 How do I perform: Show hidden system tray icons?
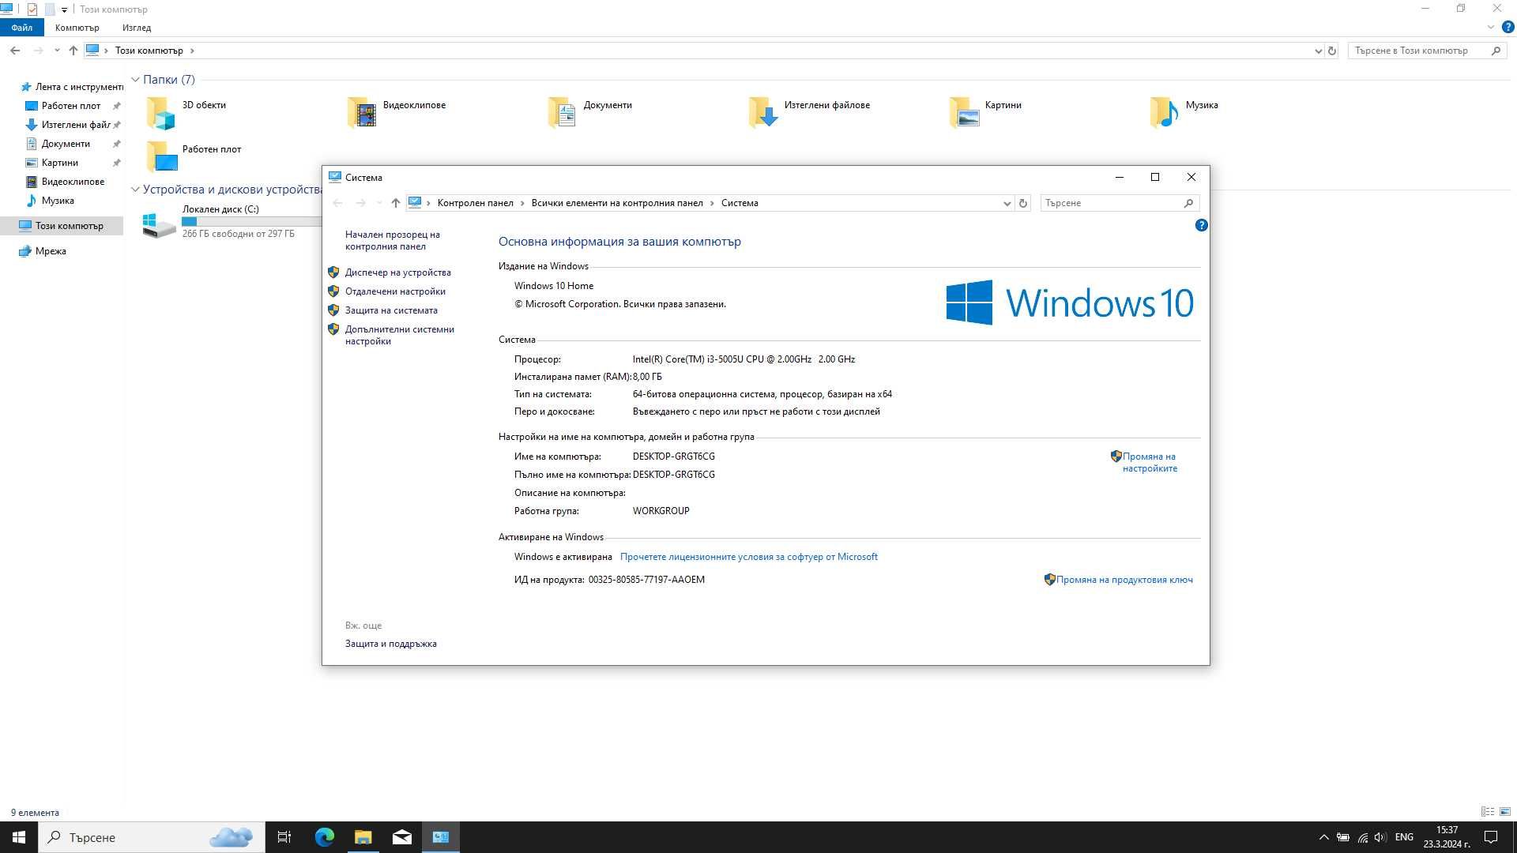tap(1323, 837)
